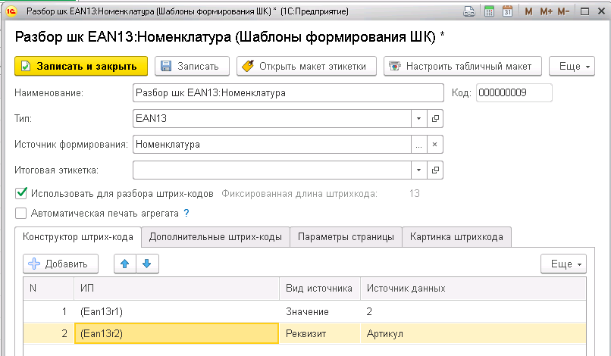Viewport: 611px width, 356px height.
Task: Click the fixed barcode length value 13
Action: 414,194
